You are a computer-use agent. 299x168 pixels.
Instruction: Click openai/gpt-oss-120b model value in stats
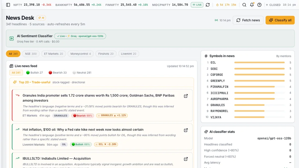[274, 138]
